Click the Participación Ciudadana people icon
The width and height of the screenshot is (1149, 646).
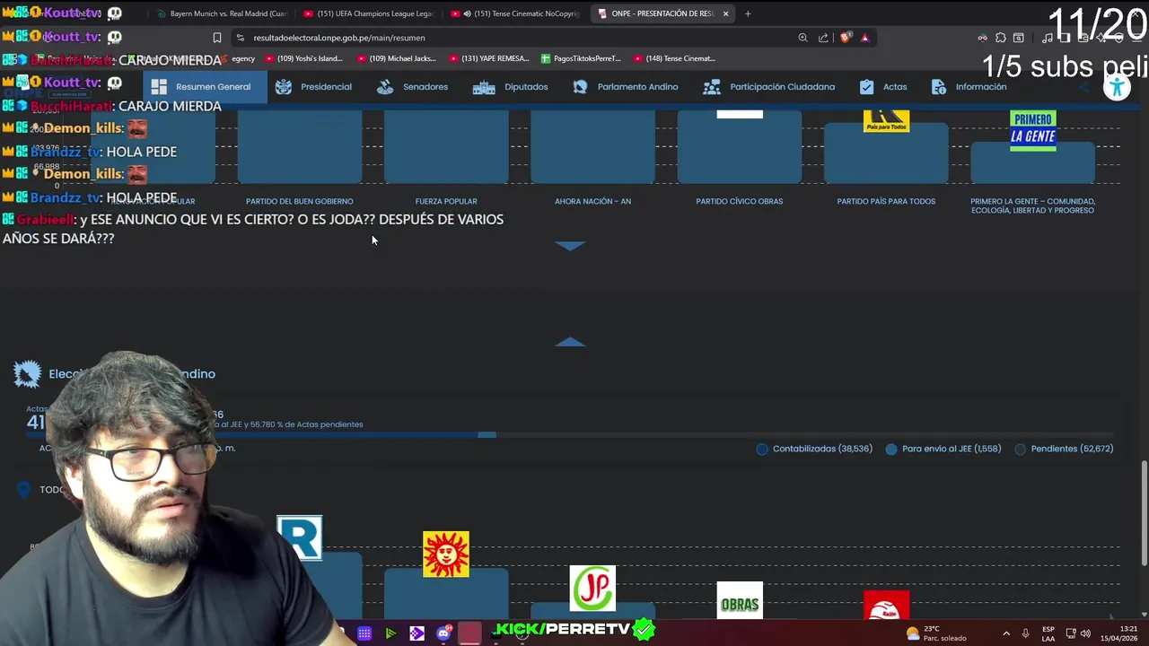coord(712,87)
